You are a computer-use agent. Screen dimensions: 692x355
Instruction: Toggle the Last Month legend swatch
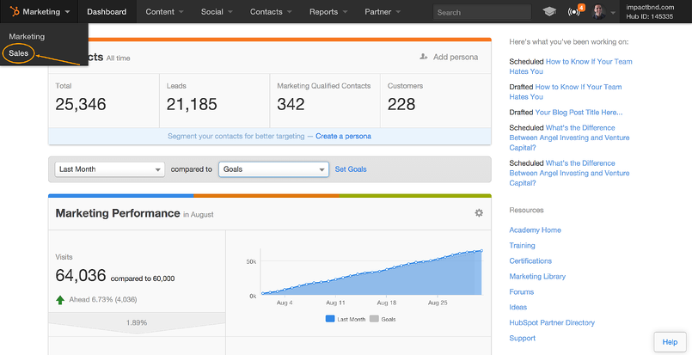point(330,319)
